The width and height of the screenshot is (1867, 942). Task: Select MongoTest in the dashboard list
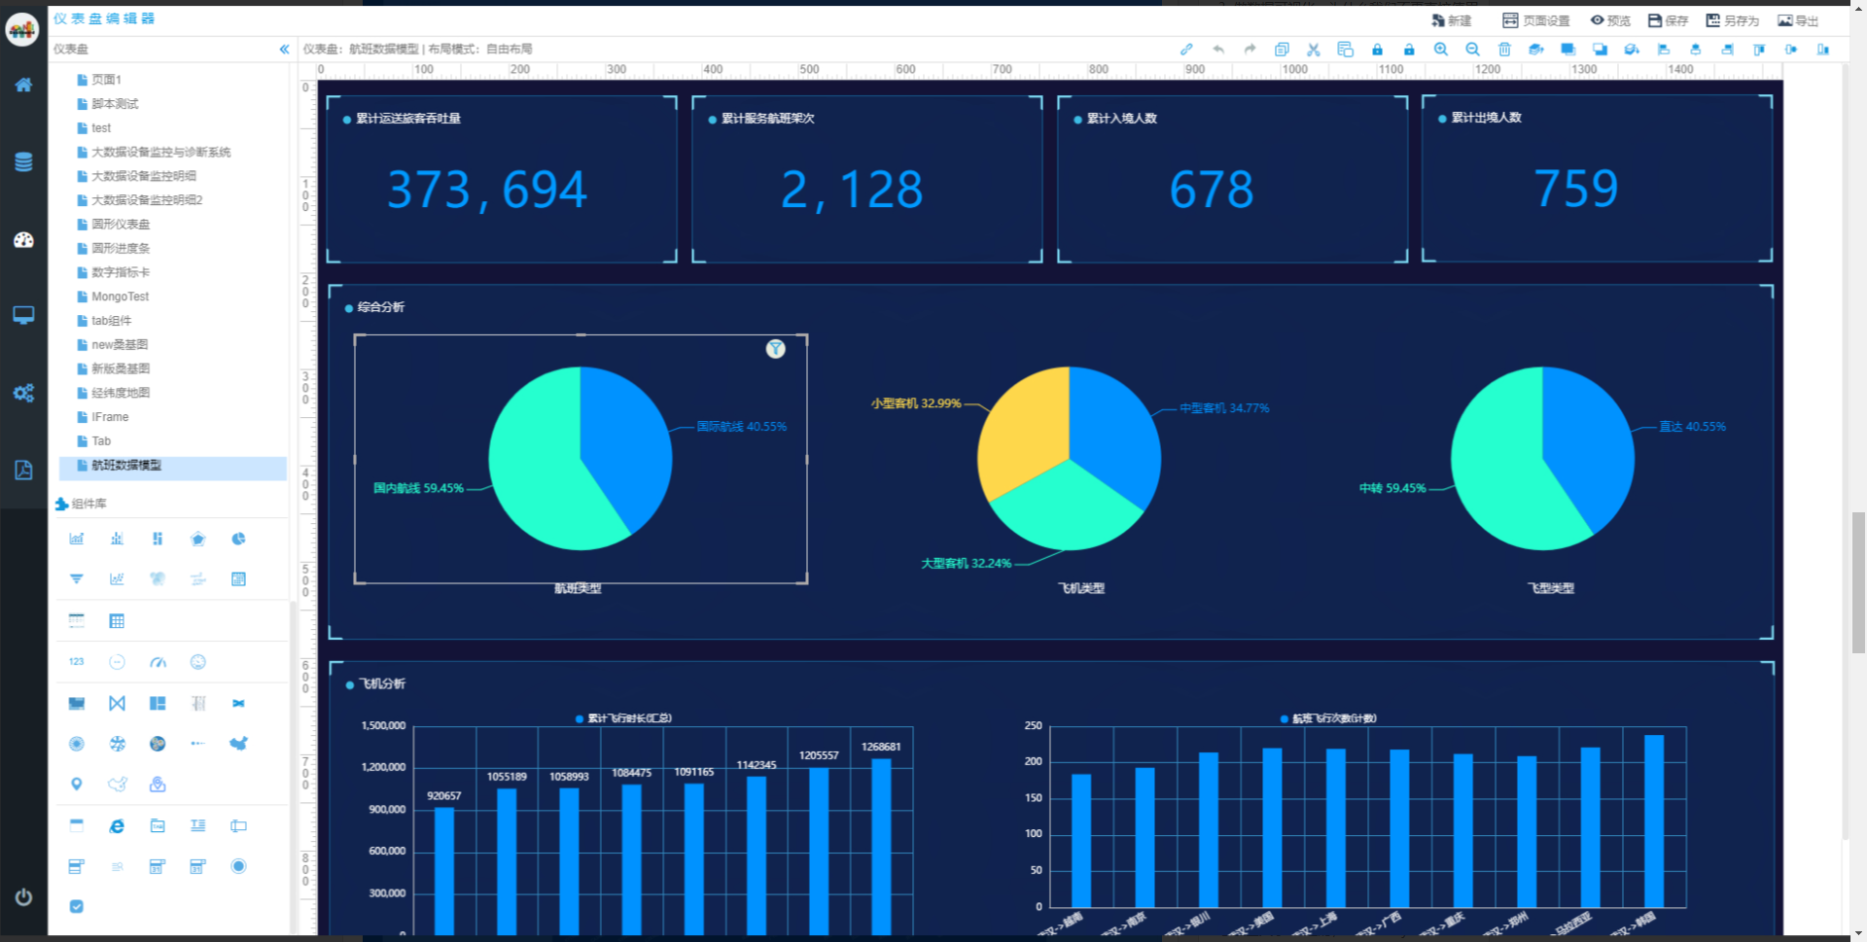[x=121, y=297]
